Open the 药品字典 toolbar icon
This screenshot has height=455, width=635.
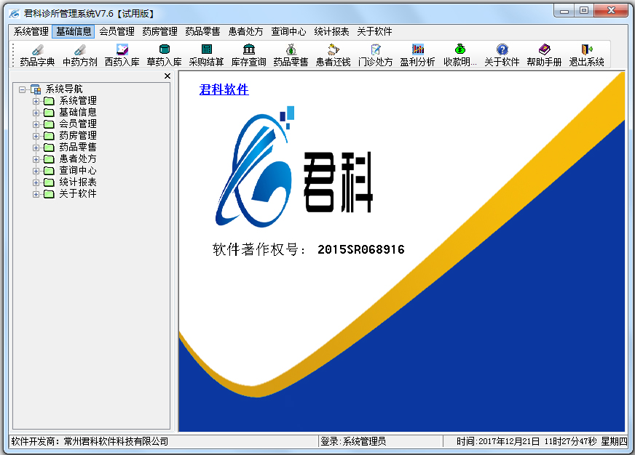coord(37,55)
